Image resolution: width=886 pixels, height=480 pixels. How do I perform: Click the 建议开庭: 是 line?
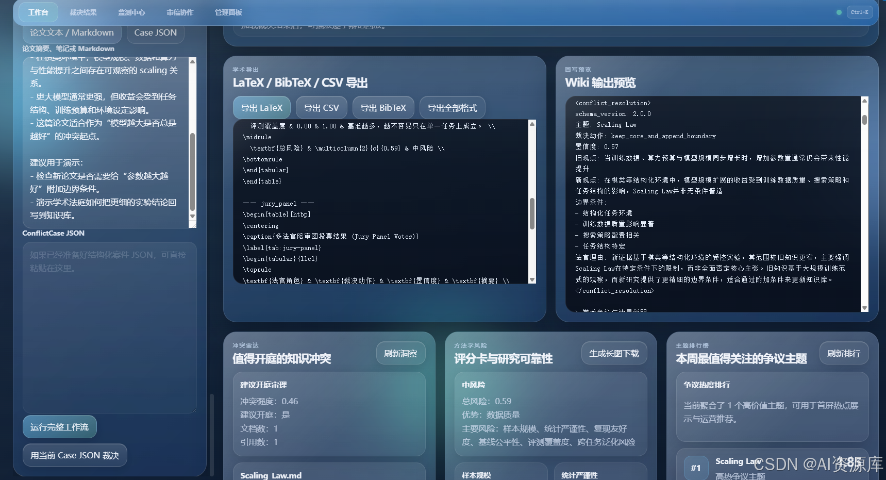click(265, 415)
